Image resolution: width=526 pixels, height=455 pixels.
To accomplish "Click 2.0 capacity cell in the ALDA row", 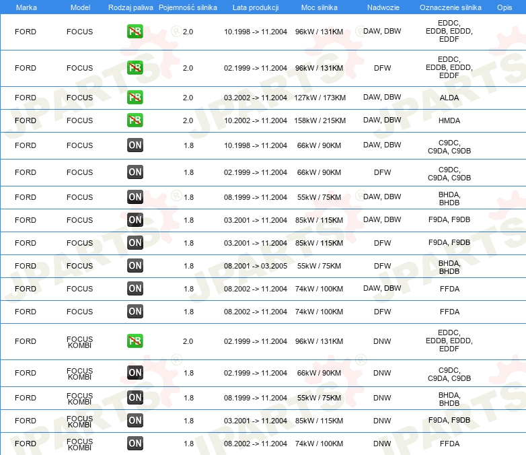I will (x=188, y=98).
